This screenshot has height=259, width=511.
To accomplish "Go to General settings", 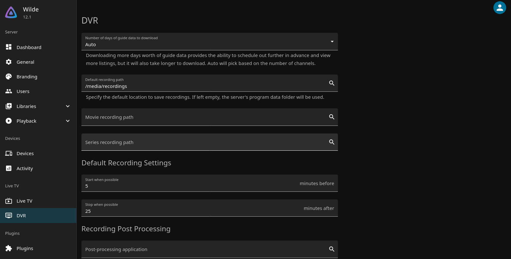I will point(38,62).
